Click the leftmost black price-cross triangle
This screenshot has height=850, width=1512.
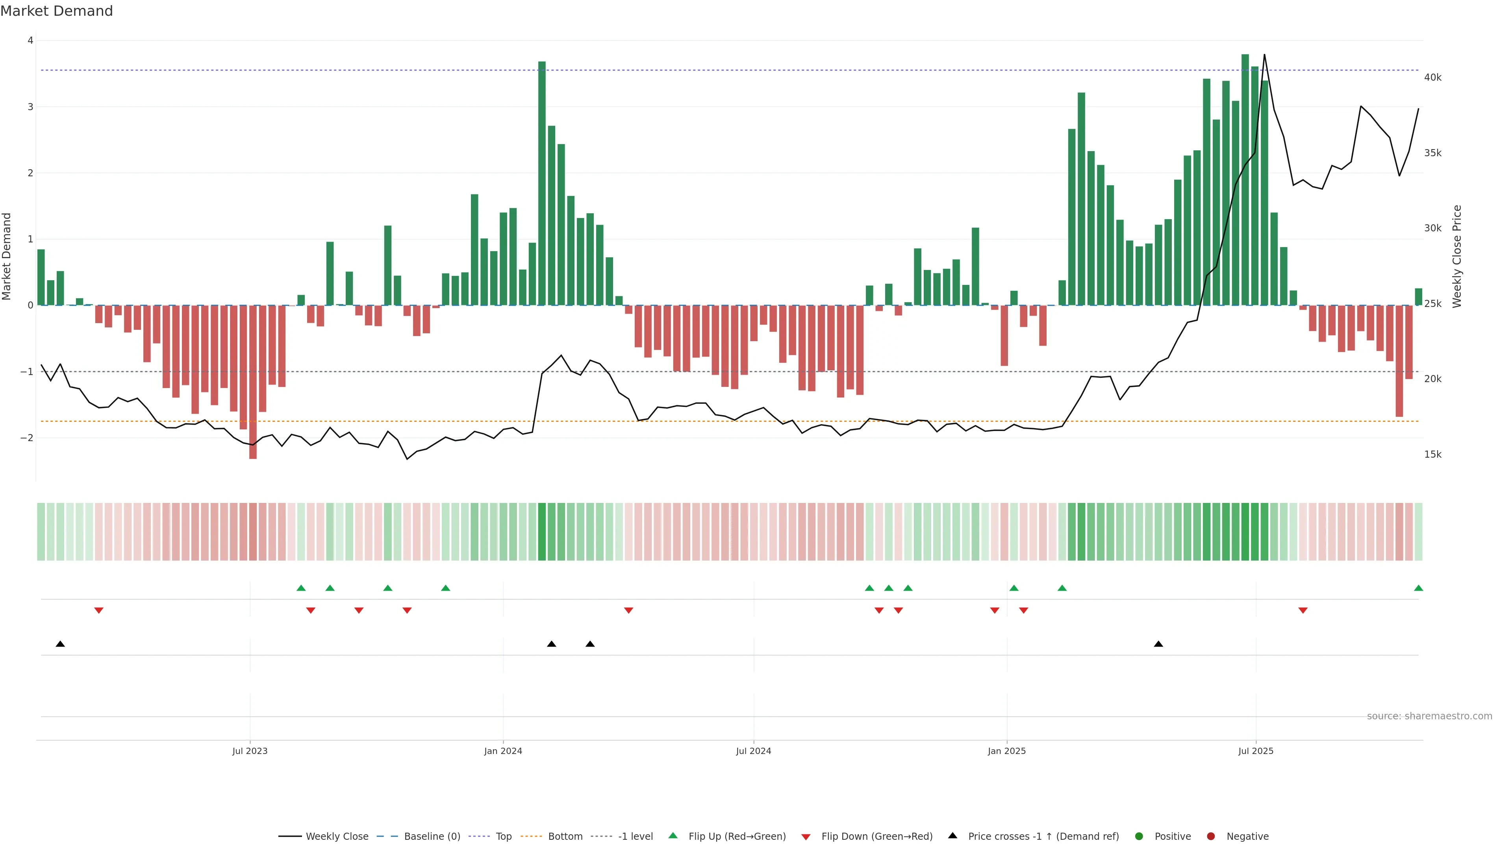(60, 644)
